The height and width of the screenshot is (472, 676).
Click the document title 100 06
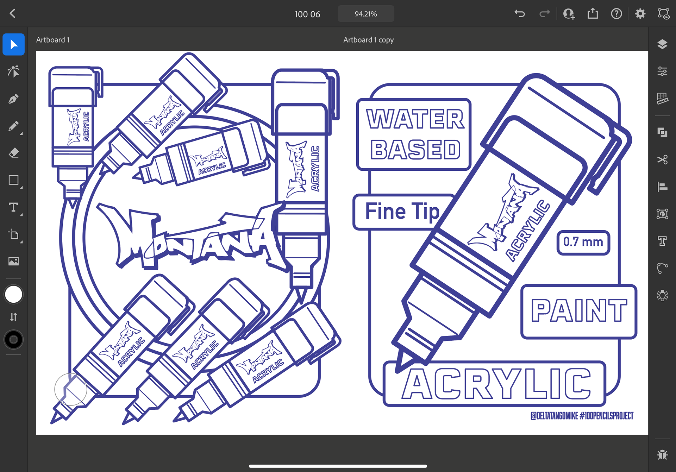point(307,14)
